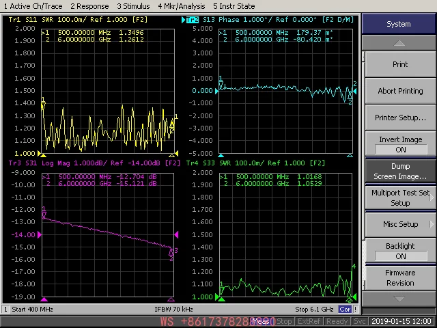Open the Response menu
This screenshot has width=437, height=328.
(x=89, y=6)
